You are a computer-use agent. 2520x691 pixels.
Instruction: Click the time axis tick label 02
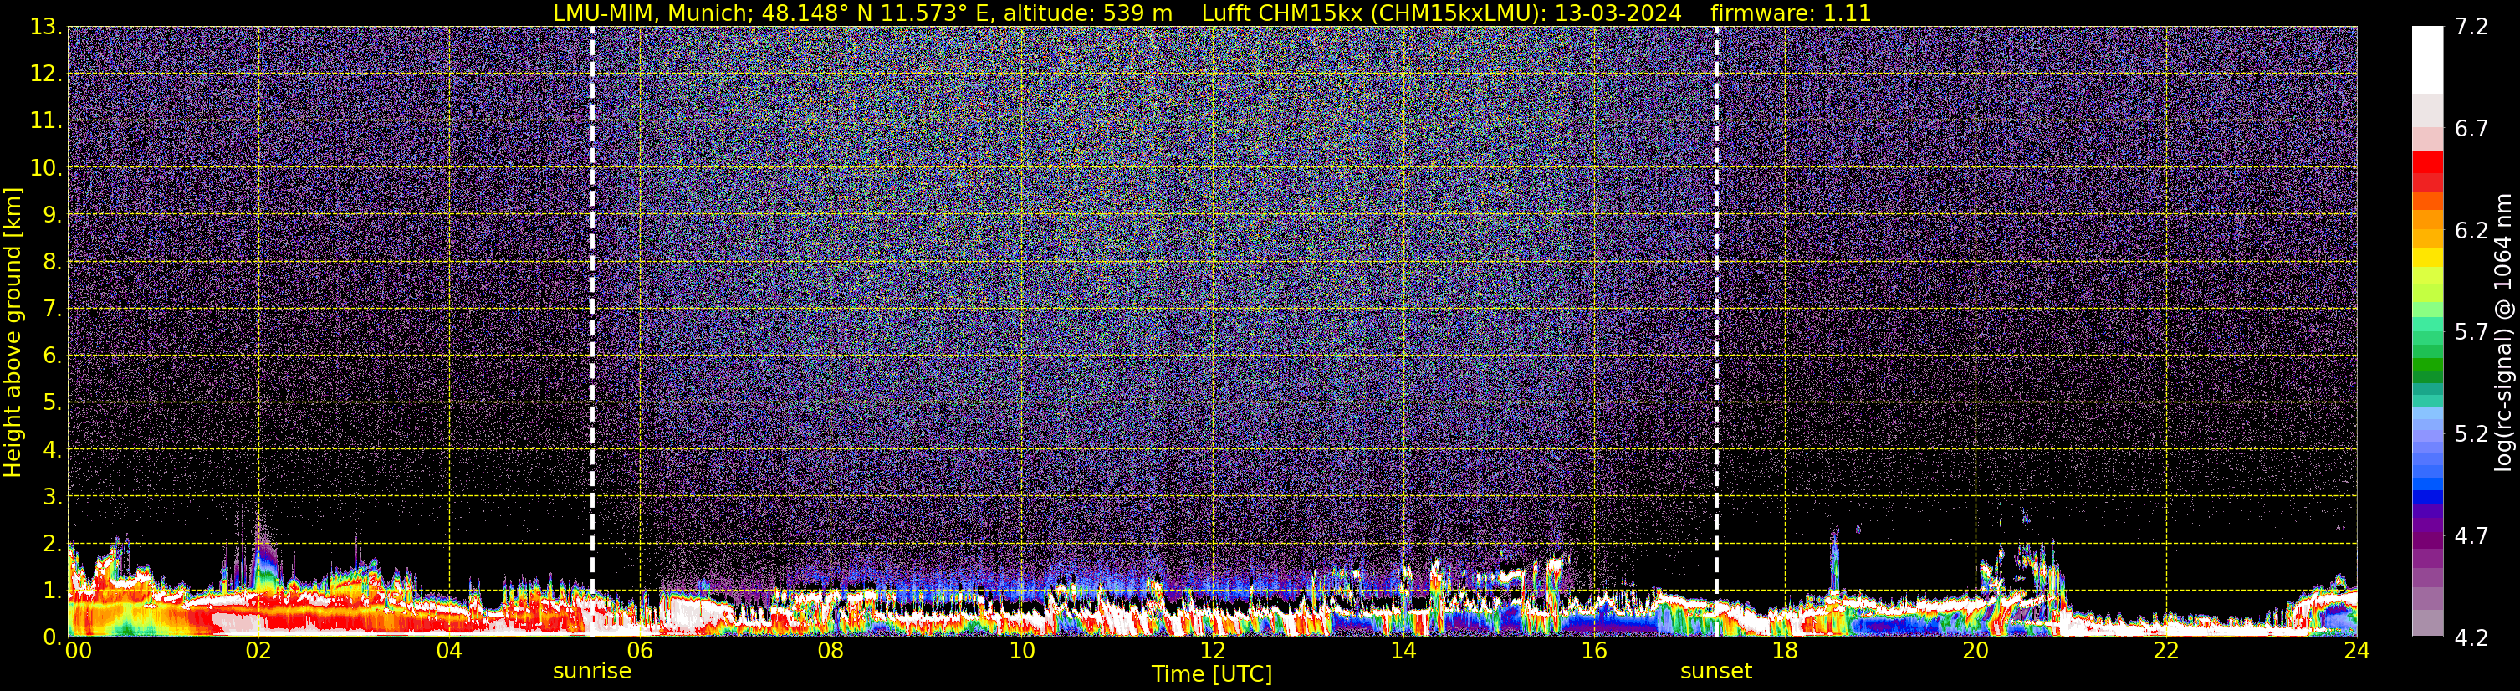(x=258, y=651)
